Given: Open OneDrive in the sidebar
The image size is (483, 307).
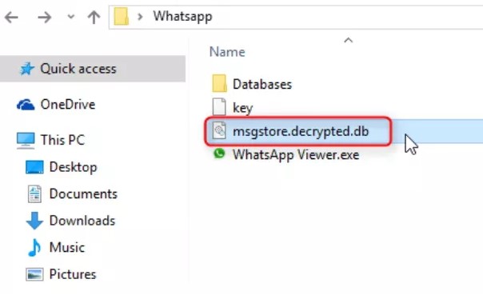Looking at the screenshot, I should point(68,105).
